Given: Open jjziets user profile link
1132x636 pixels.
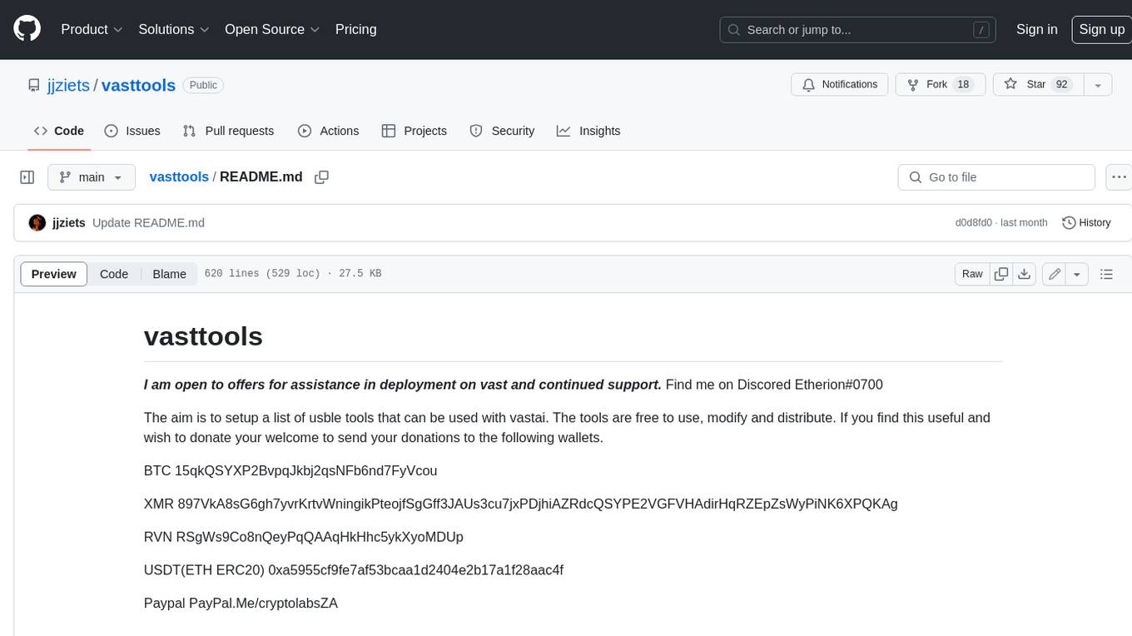Looking at the screenshot, I should click(70, 85).
